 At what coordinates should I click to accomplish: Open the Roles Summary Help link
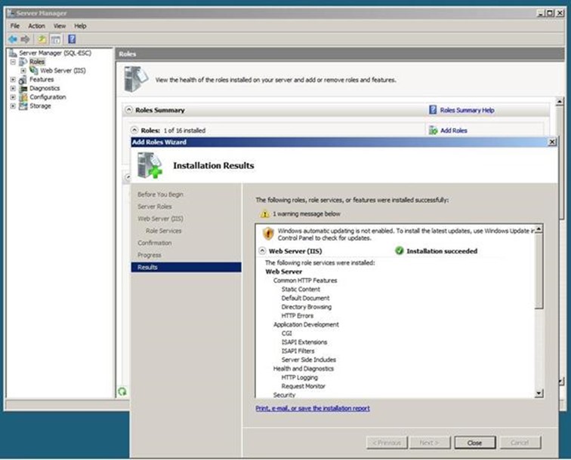467,110
